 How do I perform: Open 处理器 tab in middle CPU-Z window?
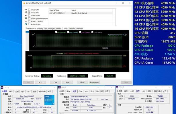[x=62, y=91]
